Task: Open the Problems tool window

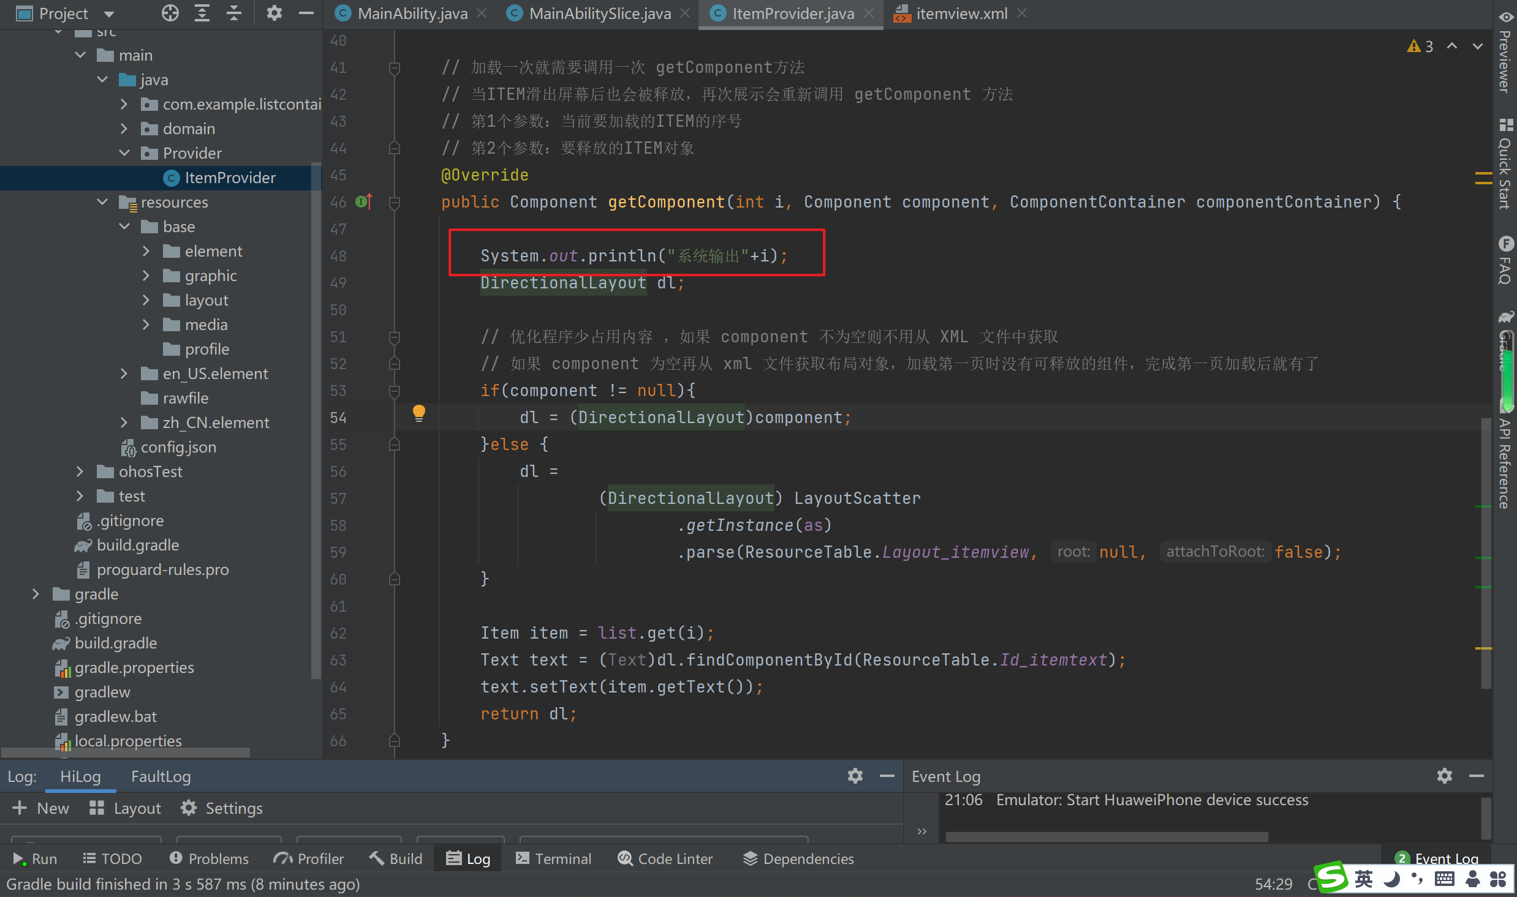Action: pos(210,858)
